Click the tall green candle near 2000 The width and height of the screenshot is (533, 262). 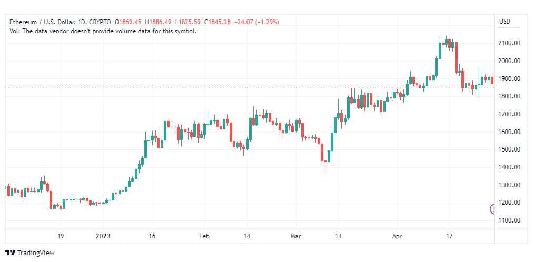(x=437, y=67)
